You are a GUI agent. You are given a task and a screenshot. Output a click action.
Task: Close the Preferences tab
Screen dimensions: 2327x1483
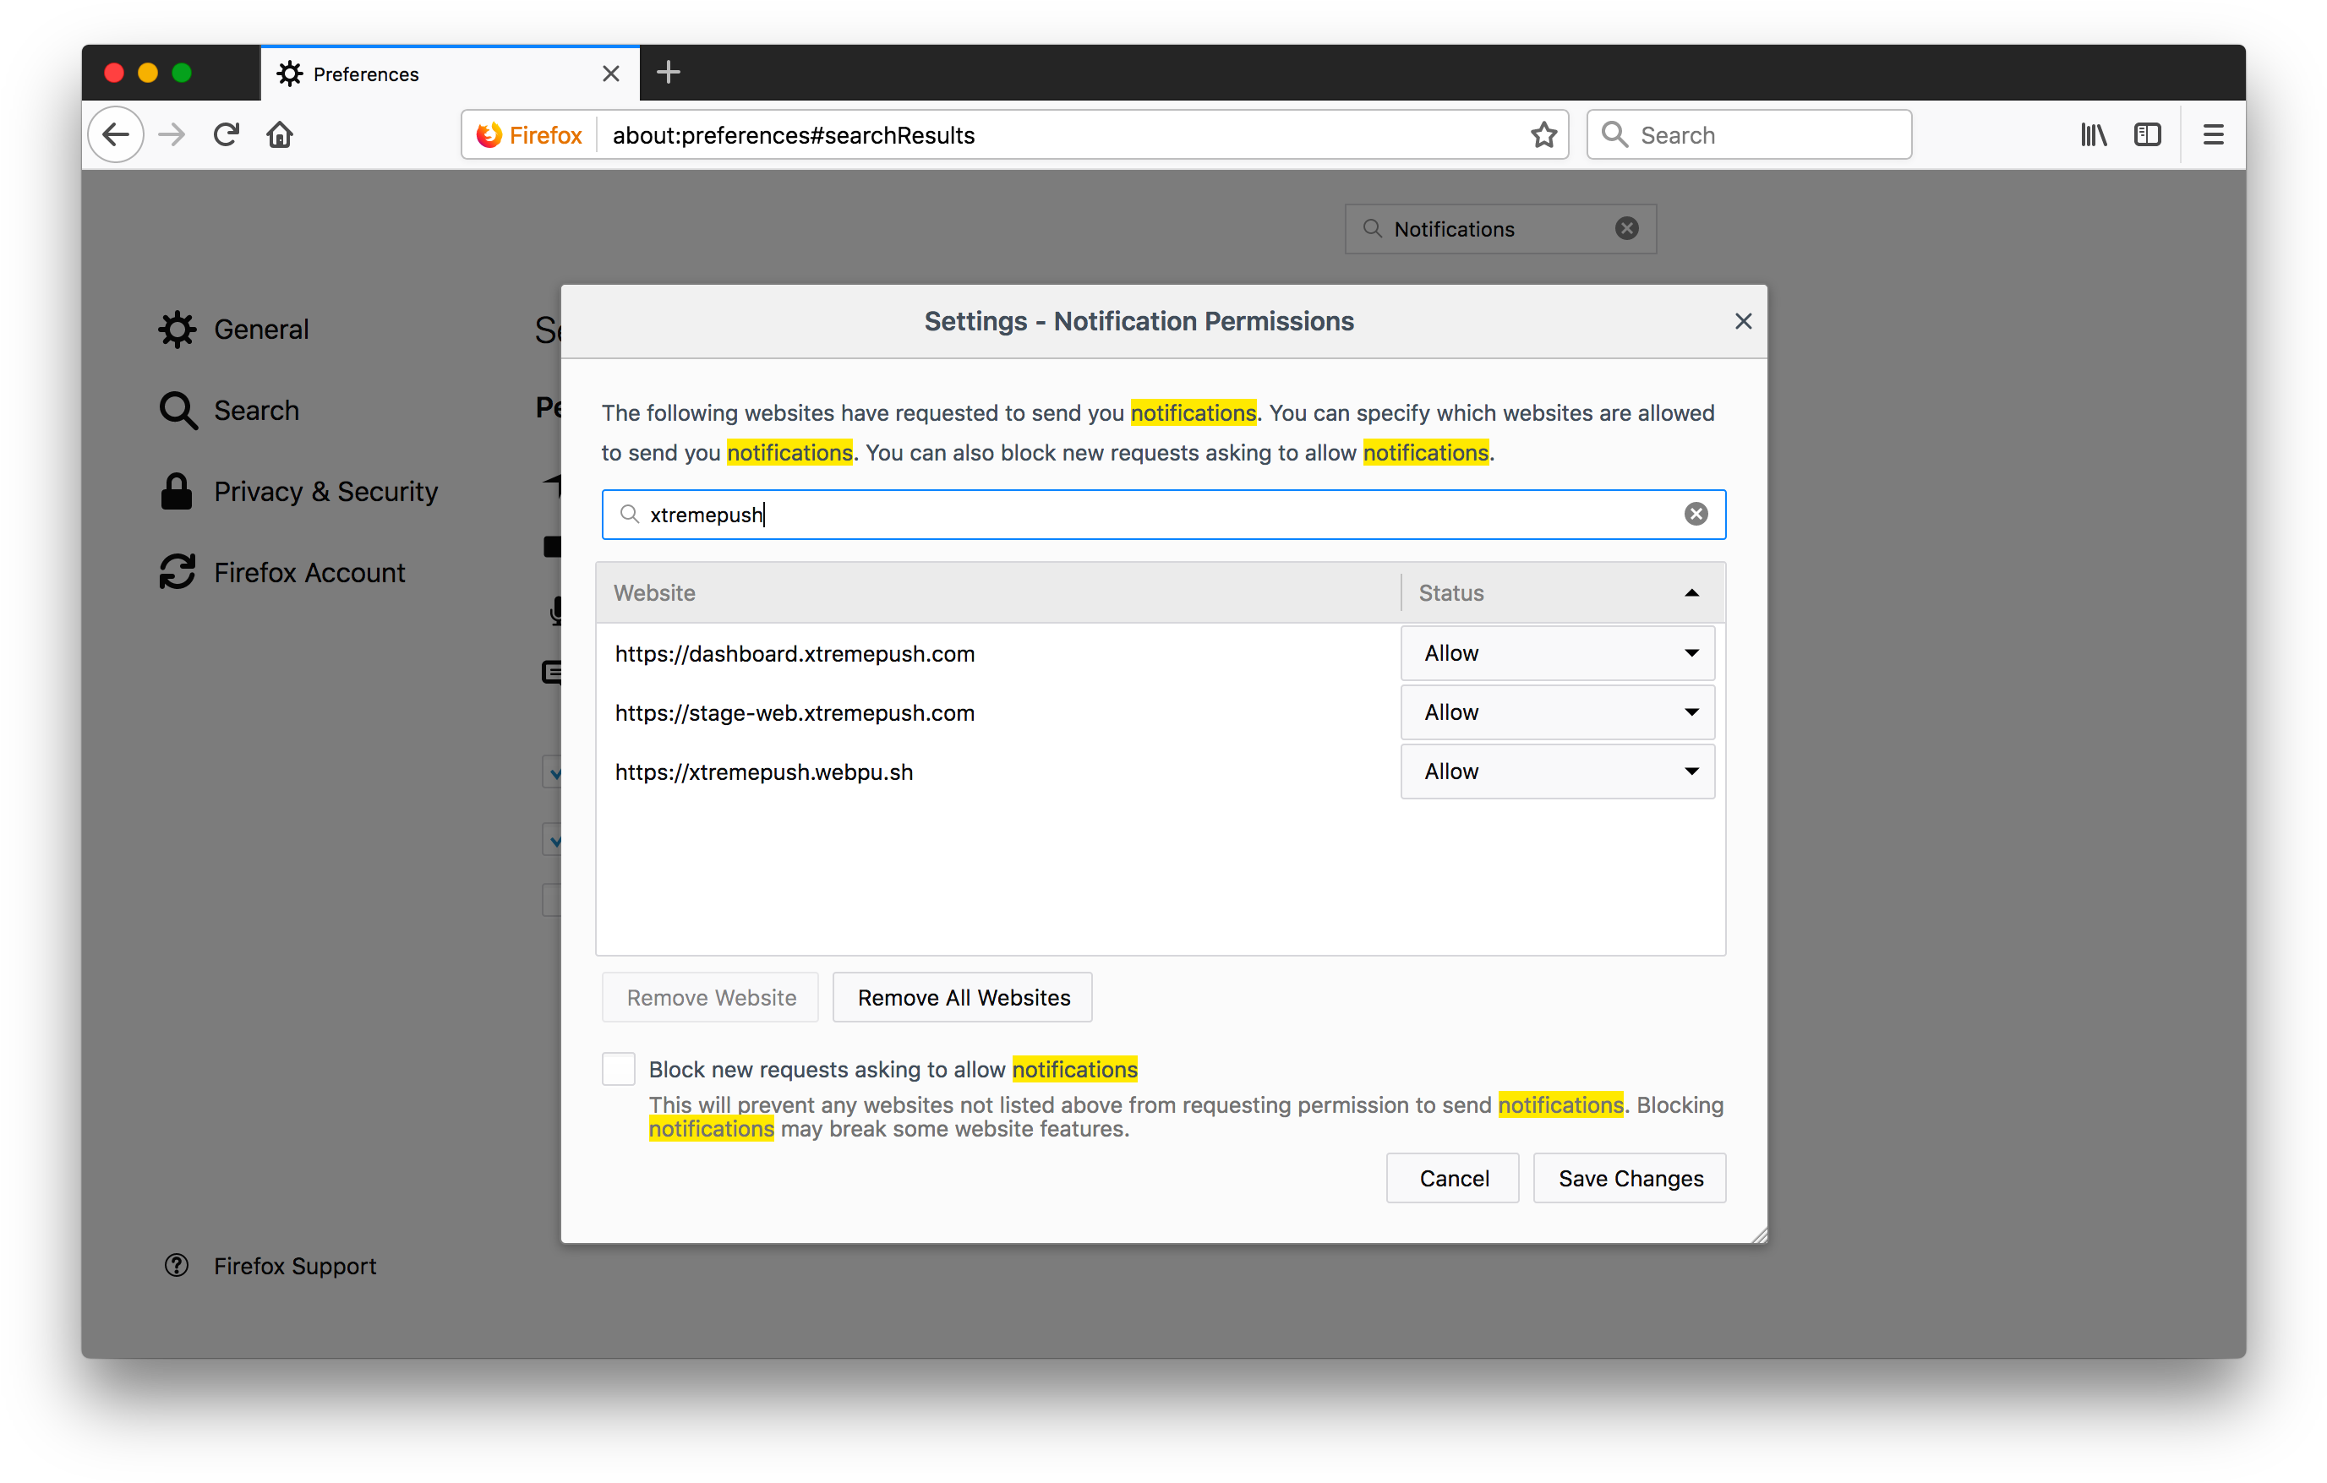coord(611,74)
